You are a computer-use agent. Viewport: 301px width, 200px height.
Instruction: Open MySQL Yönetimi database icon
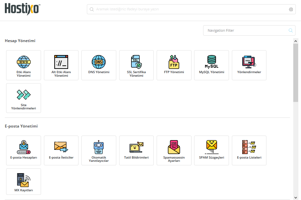212,61
